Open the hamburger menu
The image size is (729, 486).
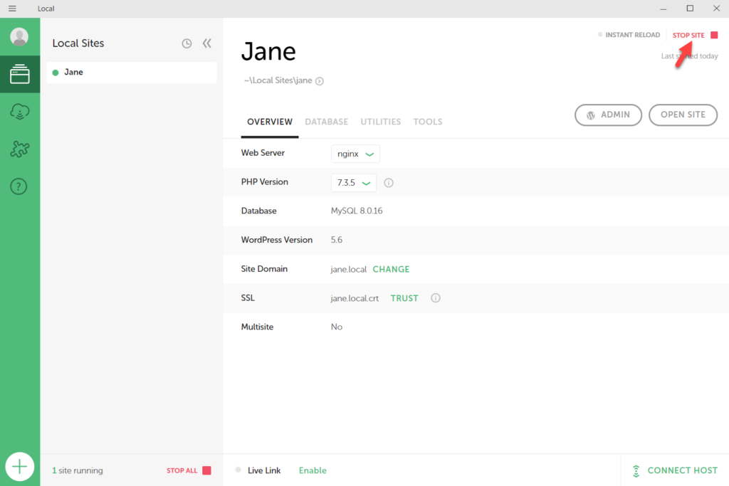[x=12, y=9]
